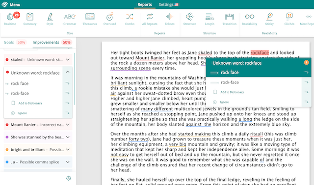Click Add to Dictionary in sidebar card
The width and height of the screenshot is (314, 185).
[30, 103]
